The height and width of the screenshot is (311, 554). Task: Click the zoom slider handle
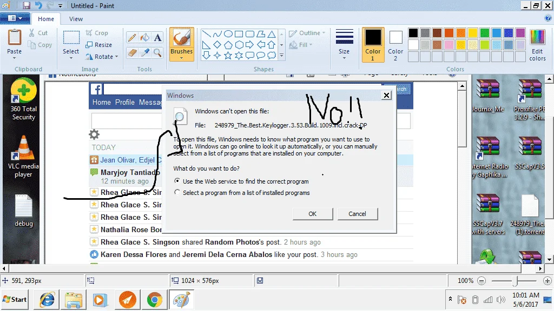tap(516, 281)
